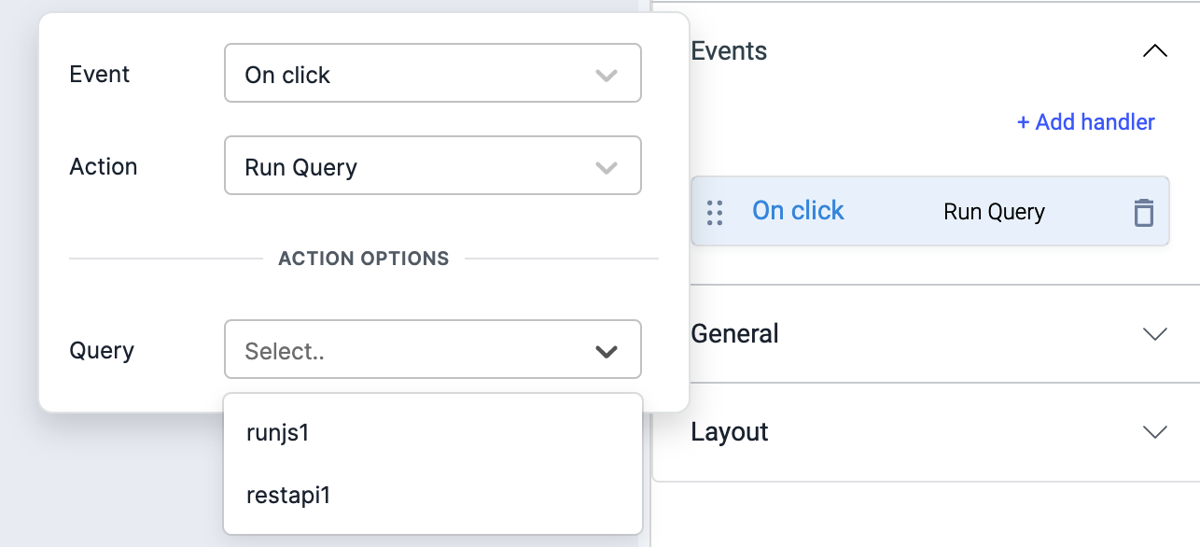1200x547 pixels.
Task: Expand the Layout section arrow
Action: click(x=1154, y=432)
